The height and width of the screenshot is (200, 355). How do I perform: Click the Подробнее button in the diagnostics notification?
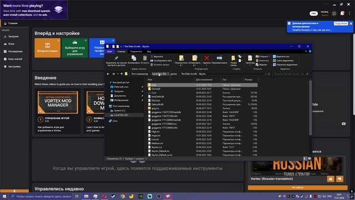pos(341,23)
